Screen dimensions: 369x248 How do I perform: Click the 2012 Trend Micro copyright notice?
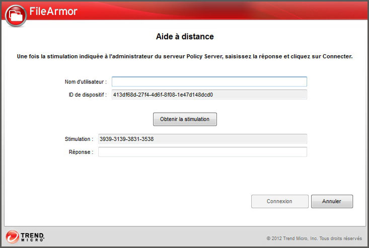(314, 238)
